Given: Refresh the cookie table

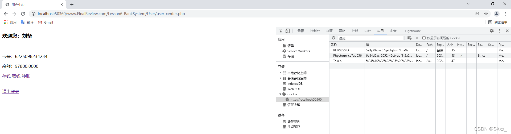Looking at the screenshot, I should click(333, 38).
